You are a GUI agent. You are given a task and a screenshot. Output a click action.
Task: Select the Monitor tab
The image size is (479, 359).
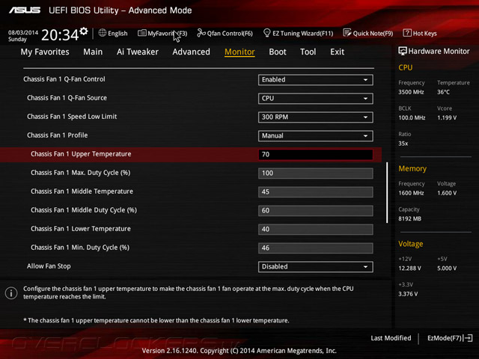(x=239, y=52)
